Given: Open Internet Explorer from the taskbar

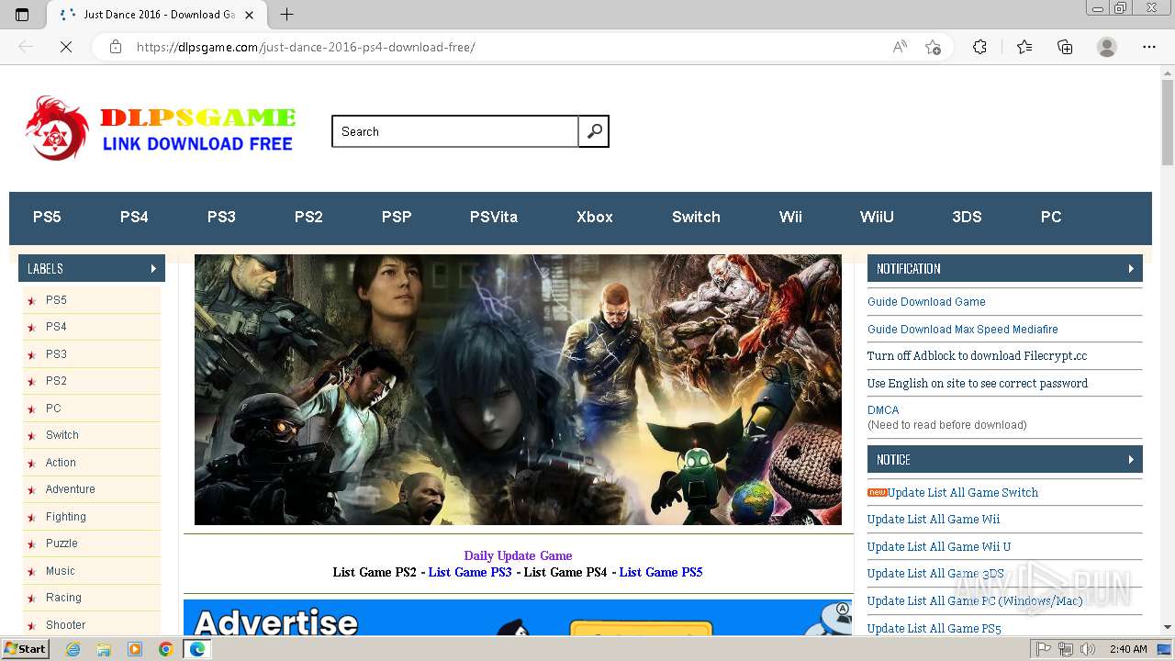Looking at the screenshot, I should pyautogui.click(x=73, y=649).
